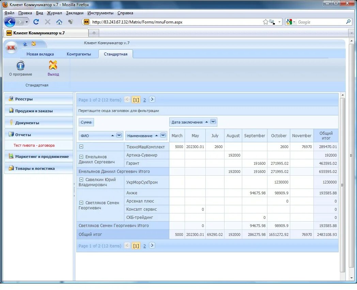Open the Дата заключения dropdown
The width and height of the screenshot is (357, 290).
click(213, 122)
